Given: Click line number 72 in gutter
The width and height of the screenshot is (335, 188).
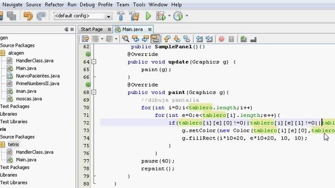Looking at the screenshot, I should click(x=86, y=123).
